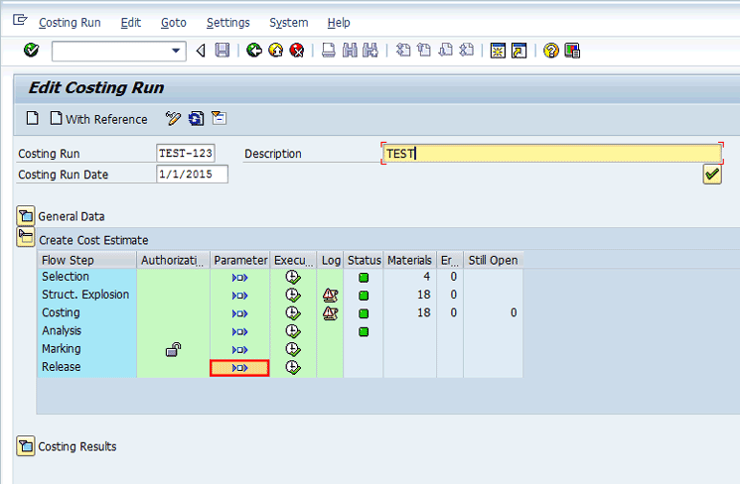Open the Help menu
Screen dimensions: 740x484
click(339, 23)
